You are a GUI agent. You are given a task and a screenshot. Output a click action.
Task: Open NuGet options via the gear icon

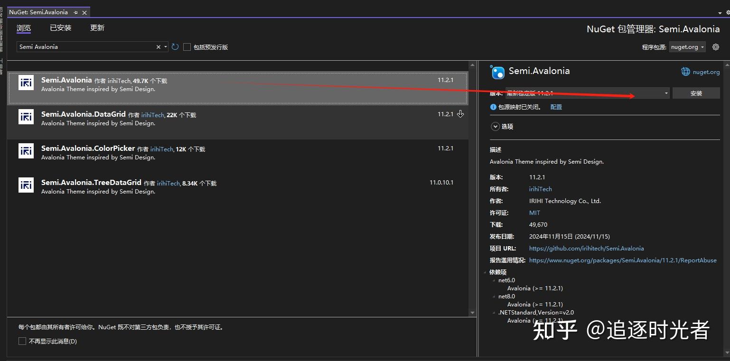pos(715,46)
